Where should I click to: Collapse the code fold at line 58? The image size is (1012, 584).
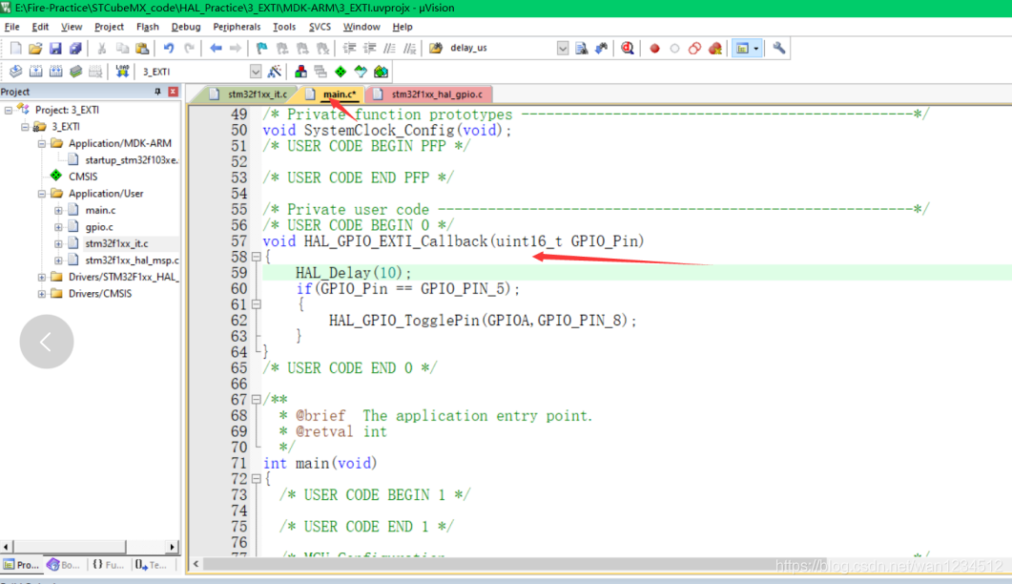pos(257,258)
